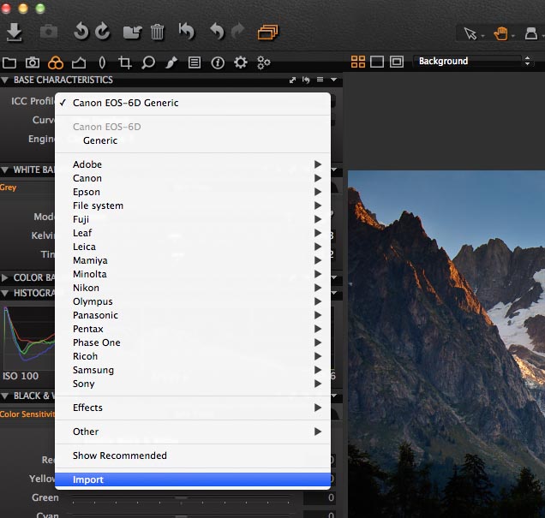Select the pointer cursor tool
The width and height of the screenshot is (545, 518).
[x=470, y=33]
